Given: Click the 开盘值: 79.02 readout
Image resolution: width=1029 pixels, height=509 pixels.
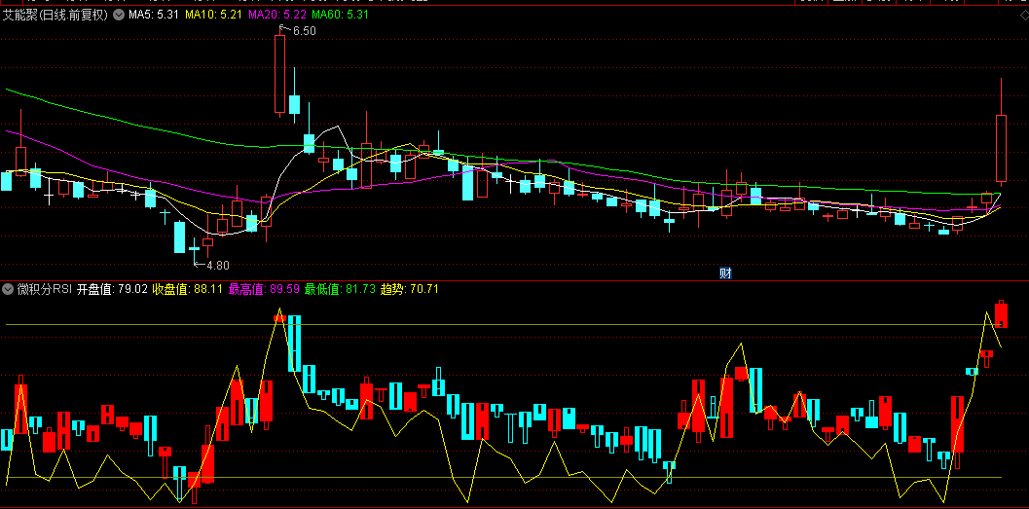Looking at the screenshot, I should pos(112,289).
